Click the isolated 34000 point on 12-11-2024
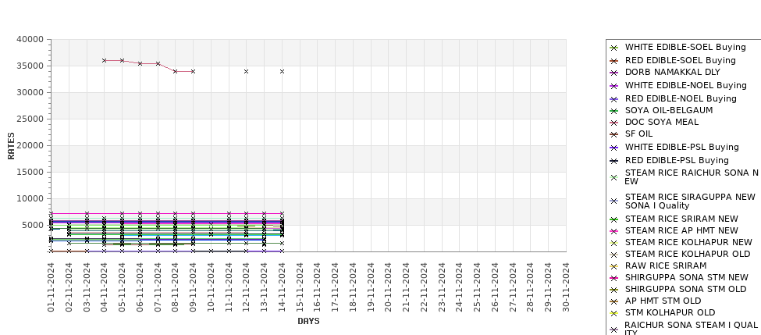761x335 pixels. 246,71
